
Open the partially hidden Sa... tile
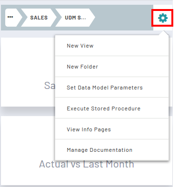click(x=28, y=72)
